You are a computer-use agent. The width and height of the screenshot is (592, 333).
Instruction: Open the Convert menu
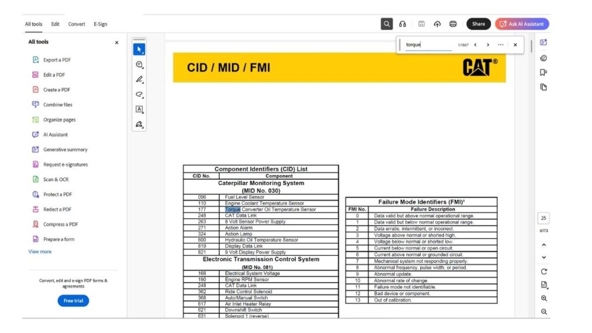coord(76,24)
